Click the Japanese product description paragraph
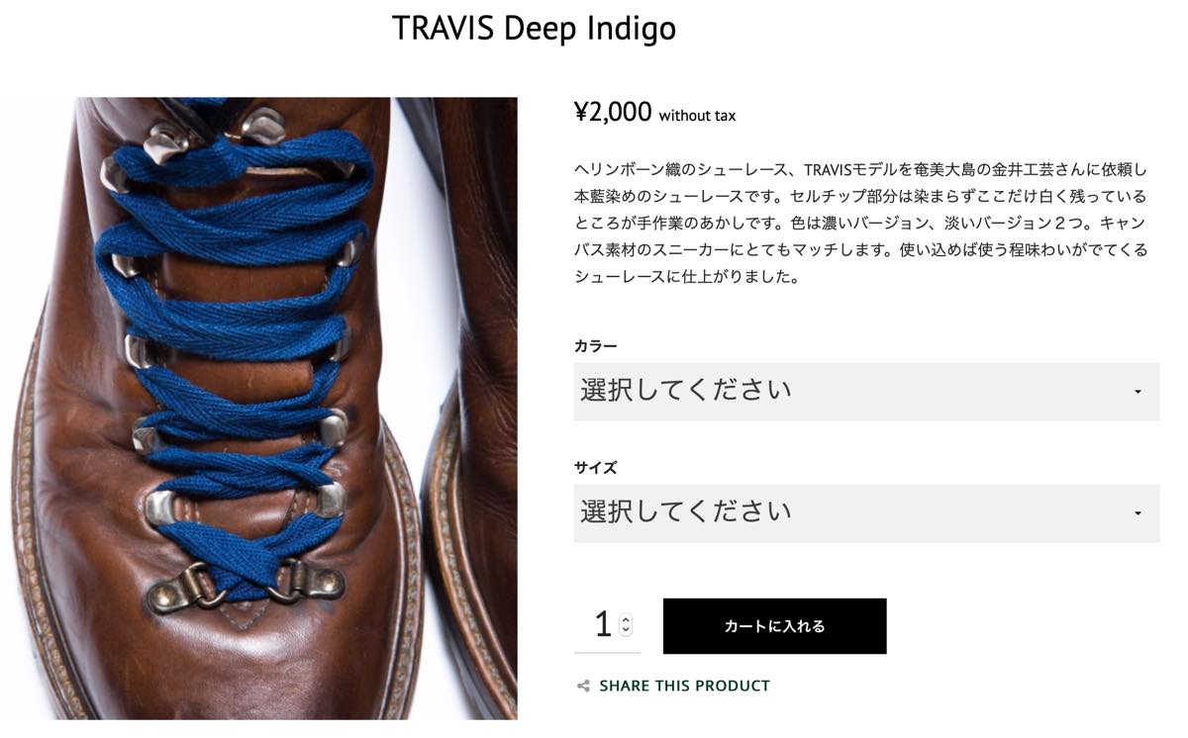Image resolution: width=1188 pixels, height=738 pixels. (x=860, y=224)
